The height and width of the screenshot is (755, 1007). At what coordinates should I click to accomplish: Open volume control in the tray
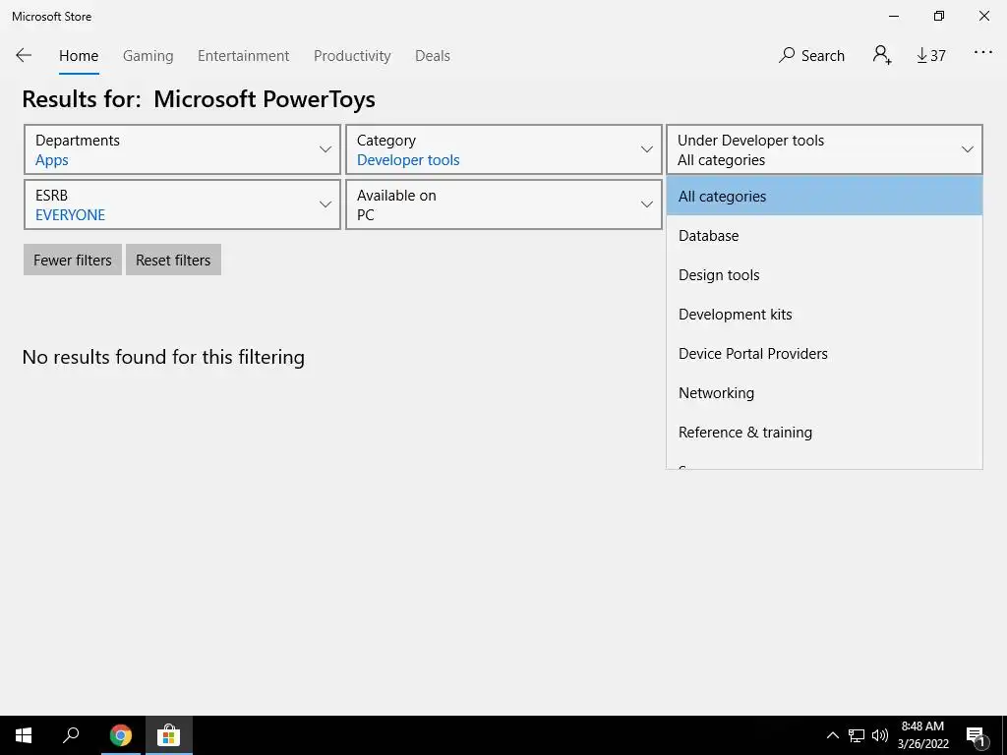coord(880,735)
